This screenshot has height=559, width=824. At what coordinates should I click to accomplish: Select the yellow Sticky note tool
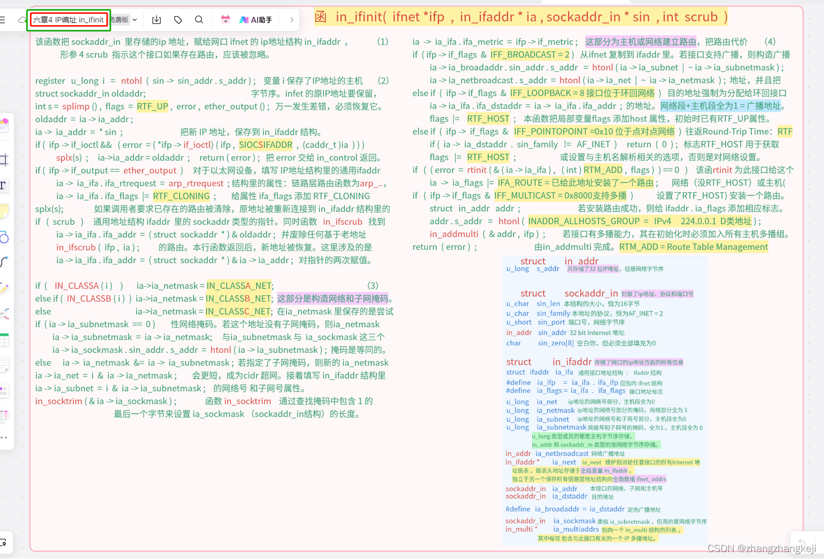click(4, 211)
